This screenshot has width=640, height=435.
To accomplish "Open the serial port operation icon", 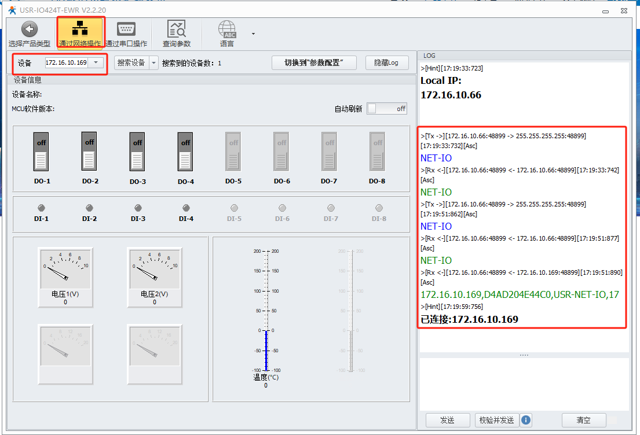I will (126, 30).
